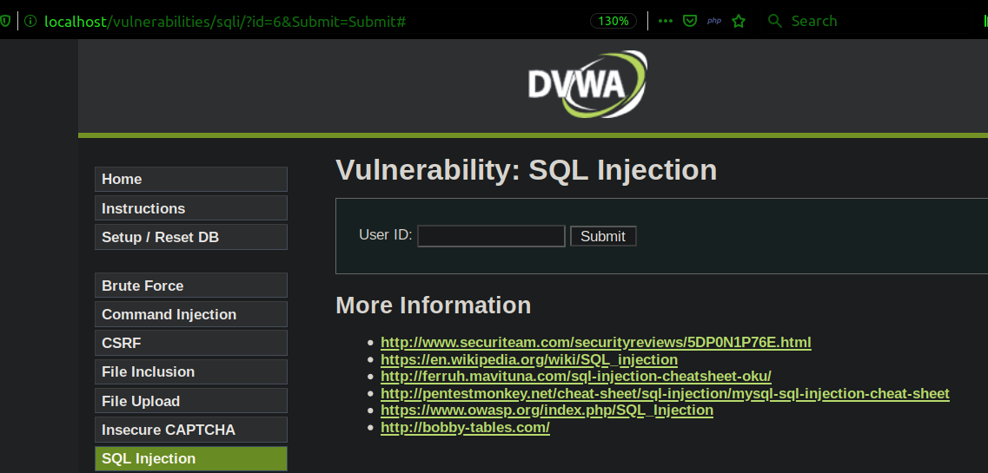Open Setup / Reset DB page
Screen dimensions: 988x473
tap(190, 237)
